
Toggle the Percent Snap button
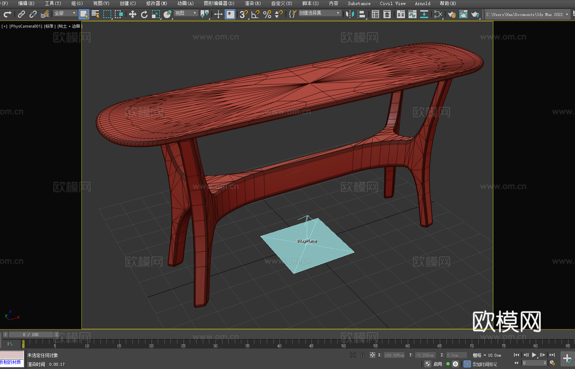[x=267, y=14]
